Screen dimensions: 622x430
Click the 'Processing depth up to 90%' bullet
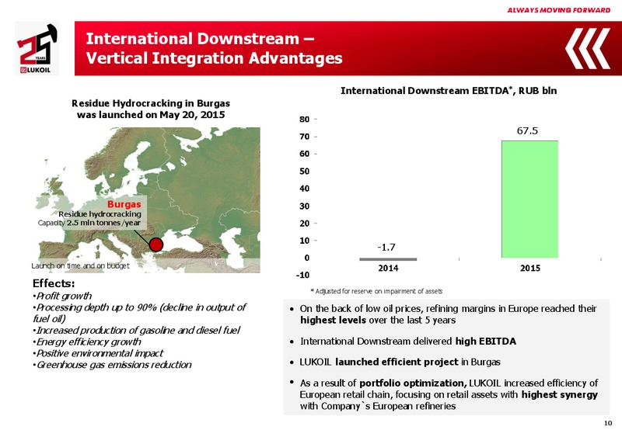pos(139,313)
